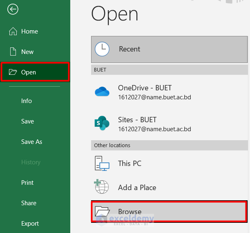250x233 pixels.
Task: Select Share in the sidebar
Action: pyautogui.click(x=35, y=203)
